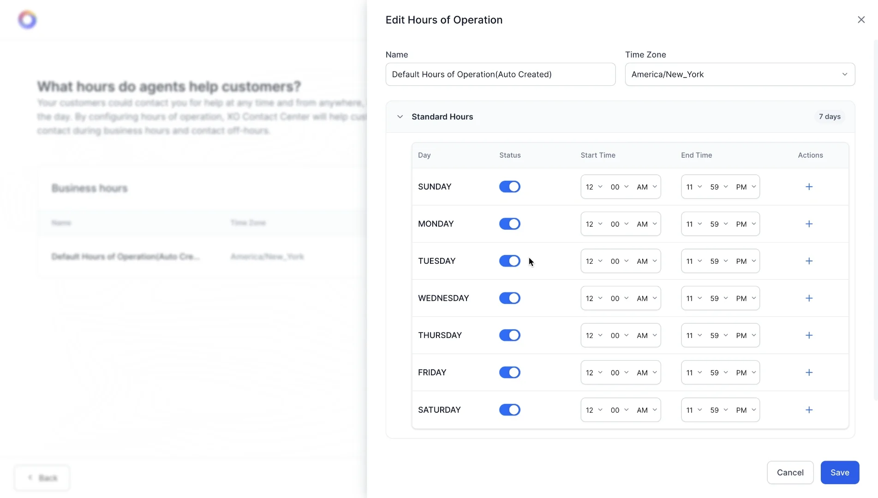Disable hours for Sunday

coord(509,186)
